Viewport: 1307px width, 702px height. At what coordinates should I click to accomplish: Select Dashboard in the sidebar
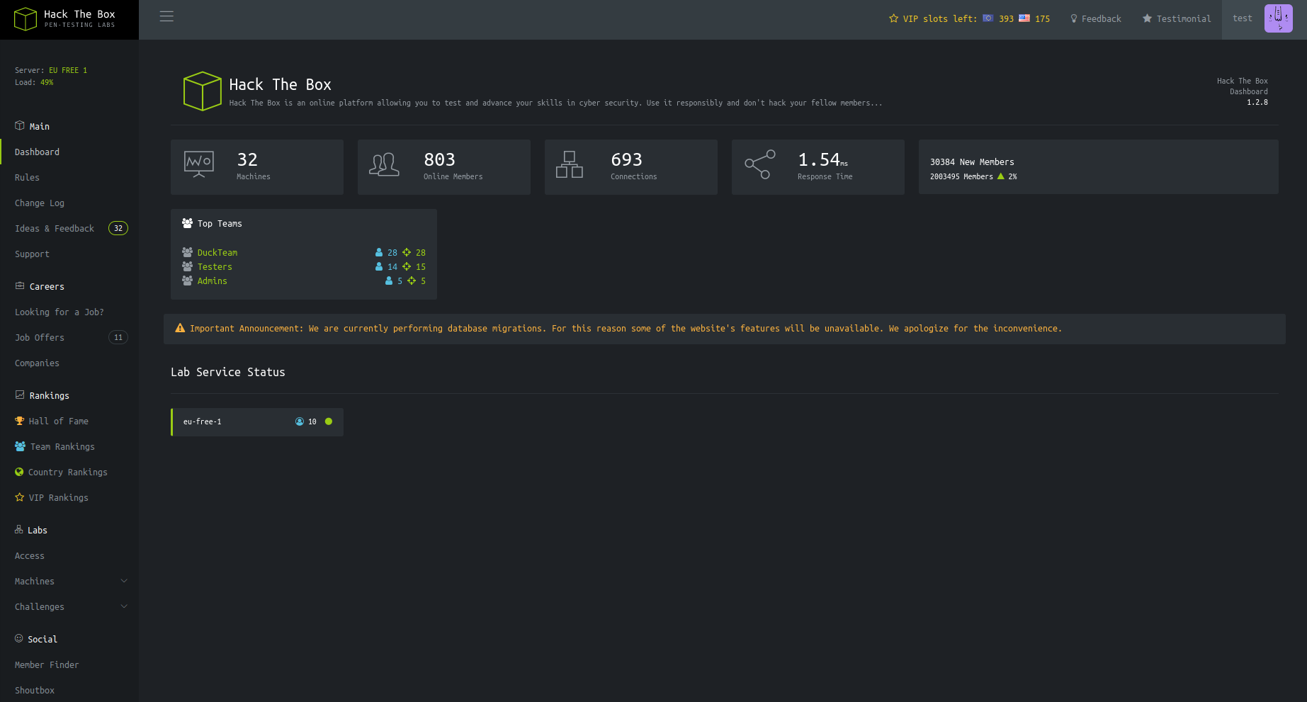point(37,152)
